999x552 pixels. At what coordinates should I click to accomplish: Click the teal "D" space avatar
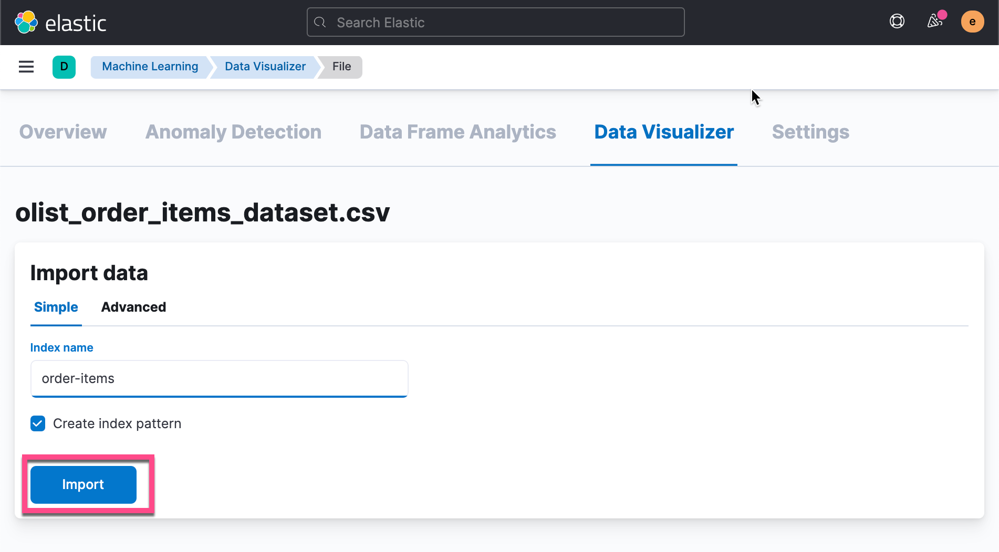[x=64, y=67]
